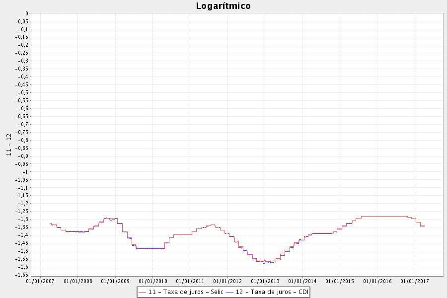The height and width of the screenshot is (298, 447).
Task: Click y-axis tick label 0
Action: point(27,13)
